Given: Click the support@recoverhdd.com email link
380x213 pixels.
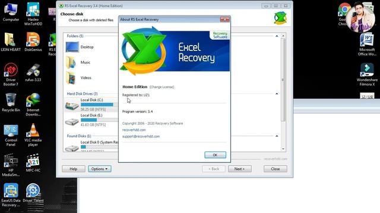Looking at the screenshot, I should (x=141, y=137).
